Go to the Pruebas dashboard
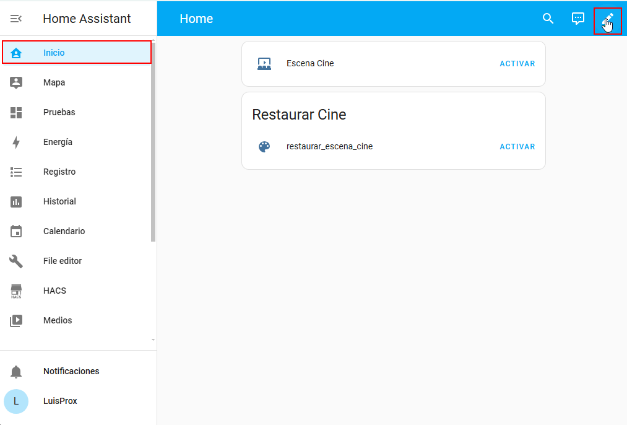 click(59, 113)
